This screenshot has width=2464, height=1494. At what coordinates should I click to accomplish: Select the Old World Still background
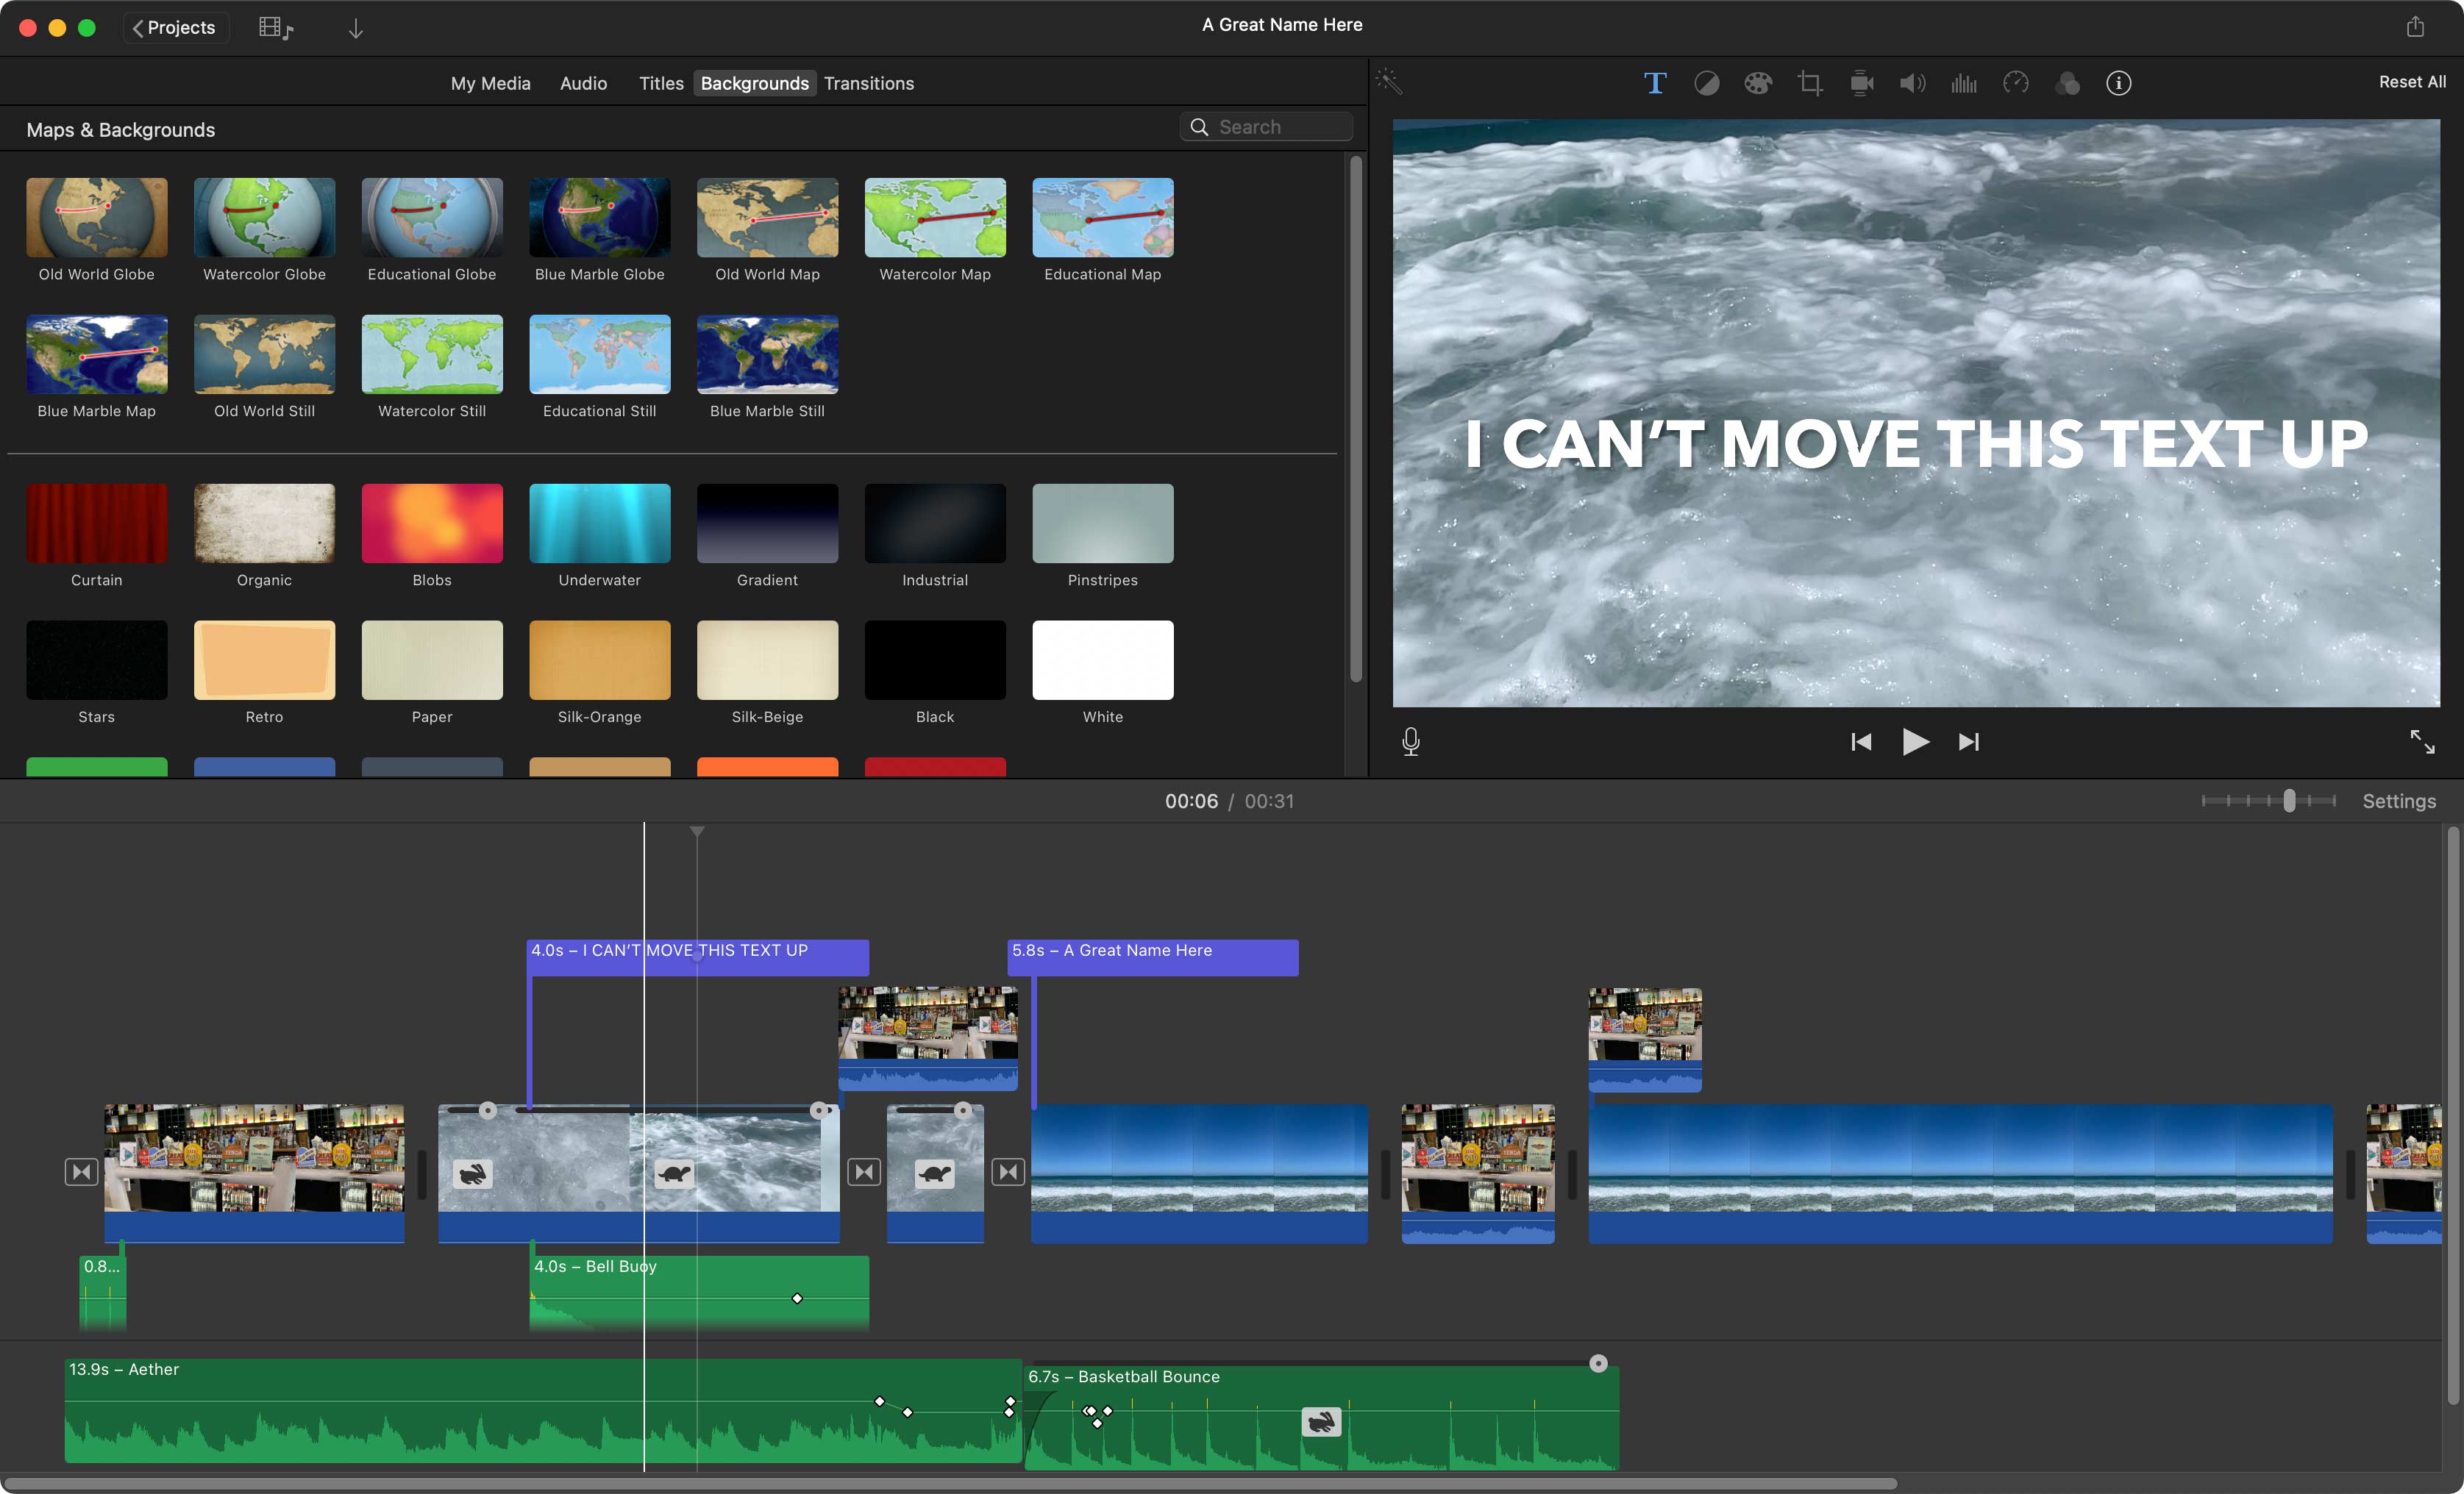(264, 355)
